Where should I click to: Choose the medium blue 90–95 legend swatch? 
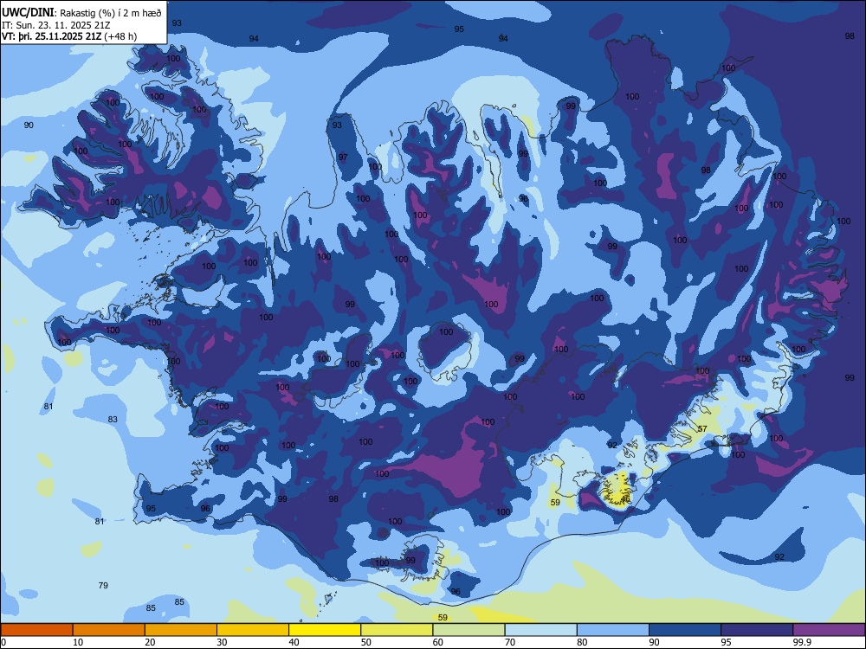coord(685,630)
